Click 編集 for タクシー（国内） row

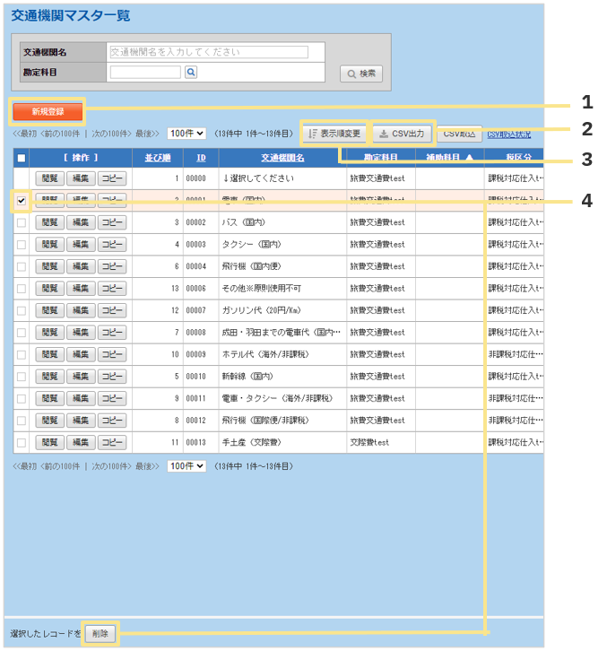tap(81, 244)
